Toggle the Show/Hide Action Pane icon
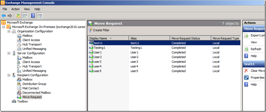266x112 pixels. pyautogui.click(x=40, y=16)
